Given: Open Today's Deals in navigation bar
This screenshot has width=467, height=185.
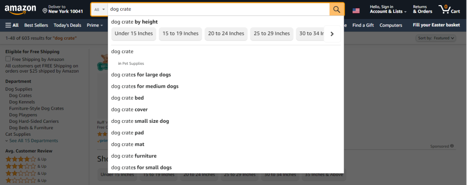Looking at the screenshot, I should point(67,25).
